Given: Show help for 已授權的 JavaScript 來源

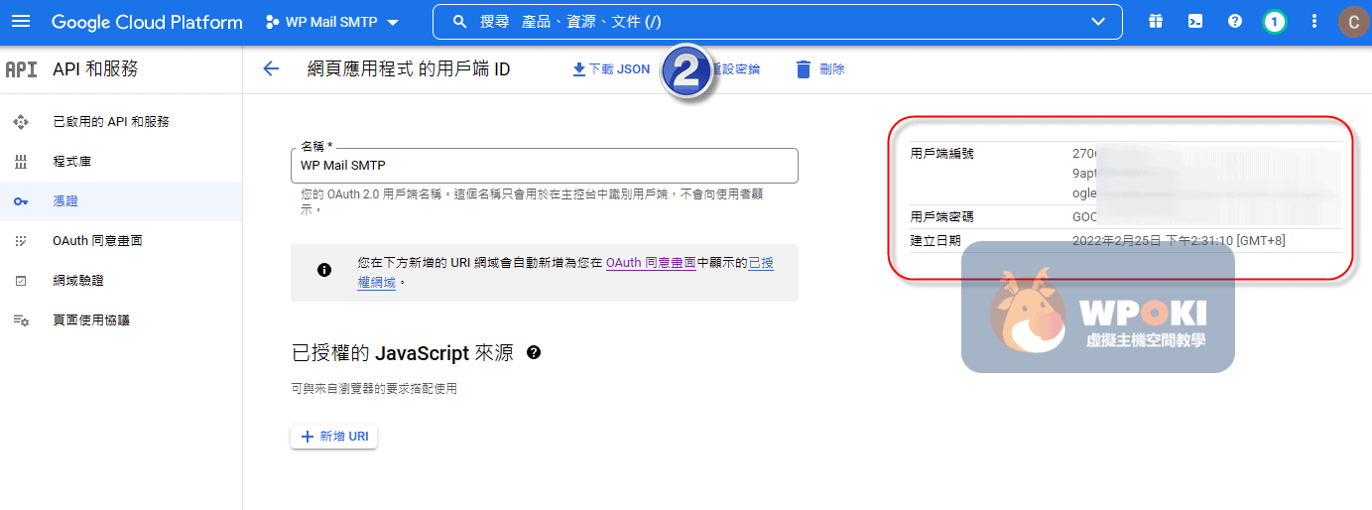Looking at the screenshot, I should tap(534, 352).
